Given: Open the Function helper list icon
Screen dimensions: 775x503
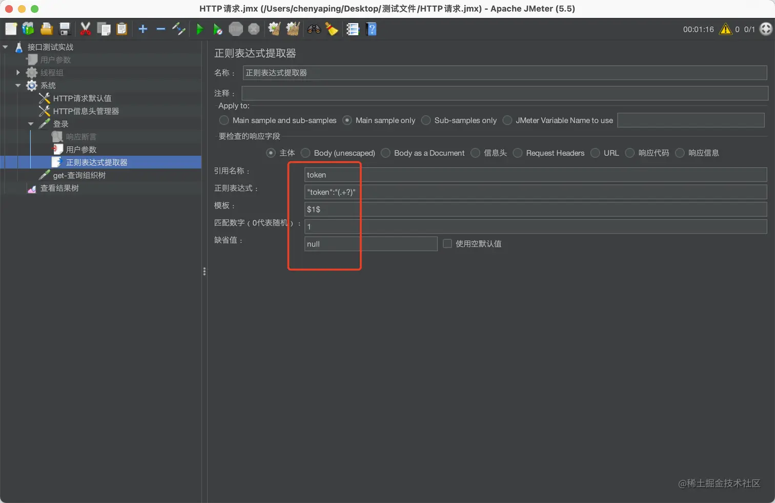Looking at the screenshot, I should (x=353, y=29).
